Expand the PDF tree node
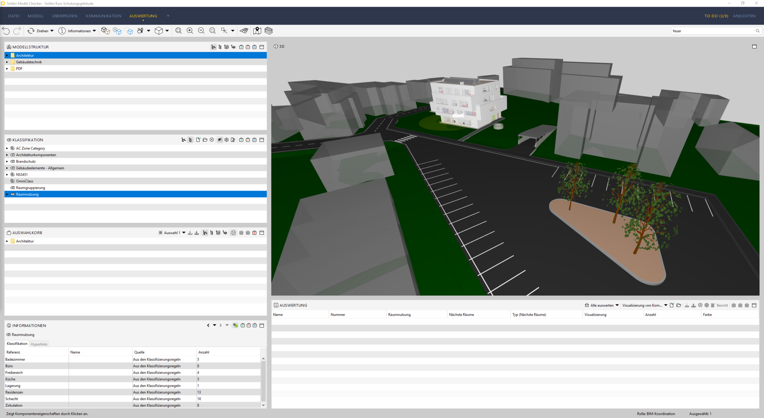 click(x=7, y=69)
